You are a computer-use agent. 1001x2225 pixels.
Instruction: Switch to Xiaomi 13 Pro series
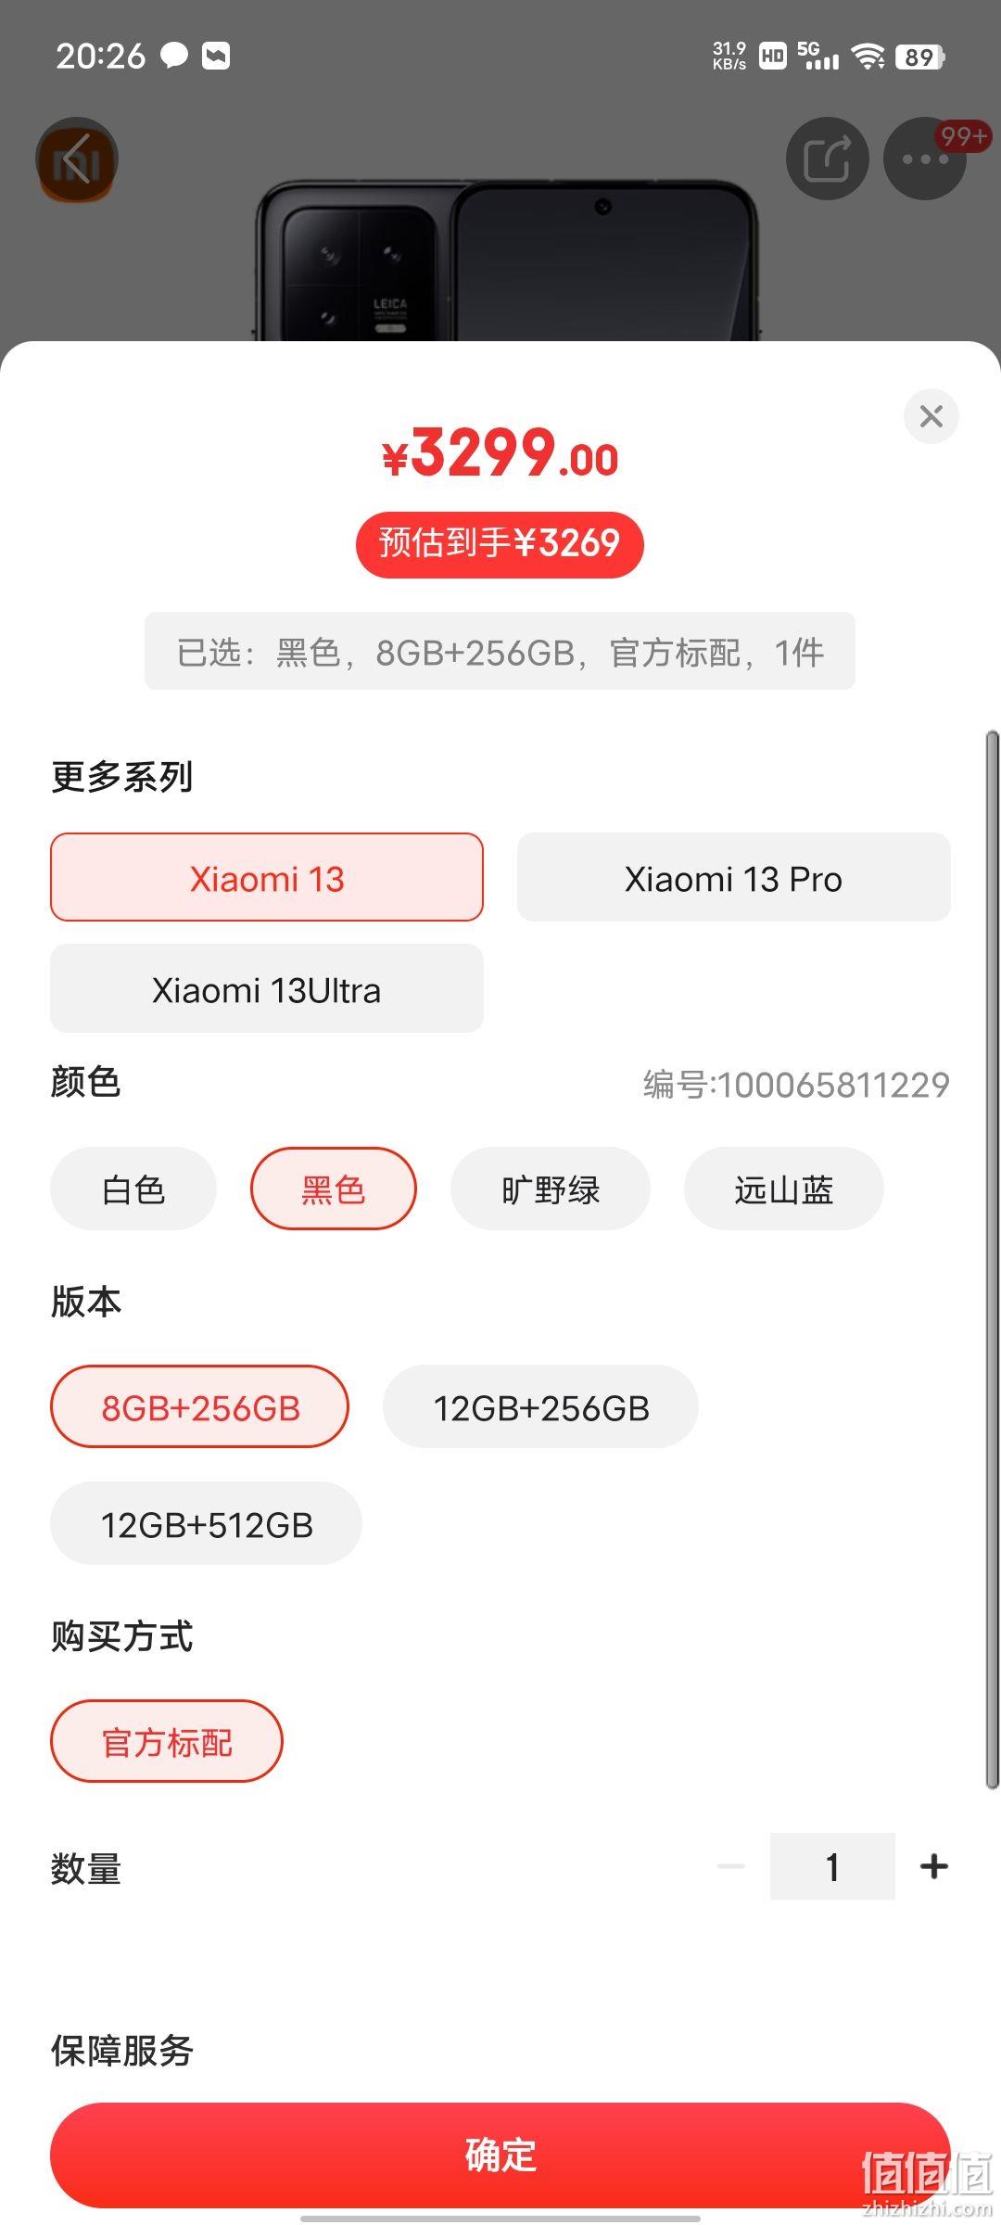tap(734, 877)
